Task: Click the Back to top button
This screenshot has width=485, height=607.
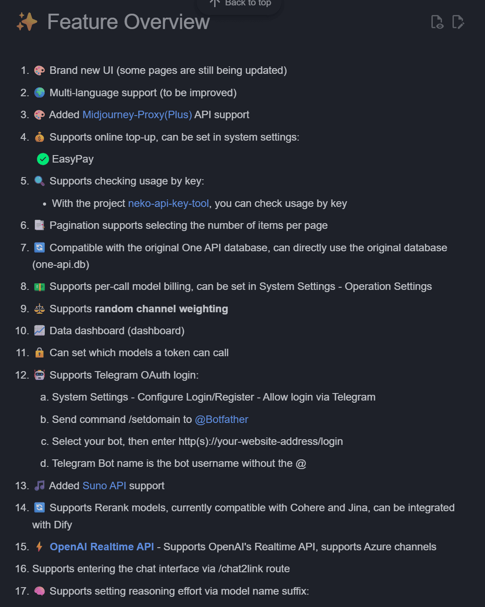Action: [x=240, y=4]
